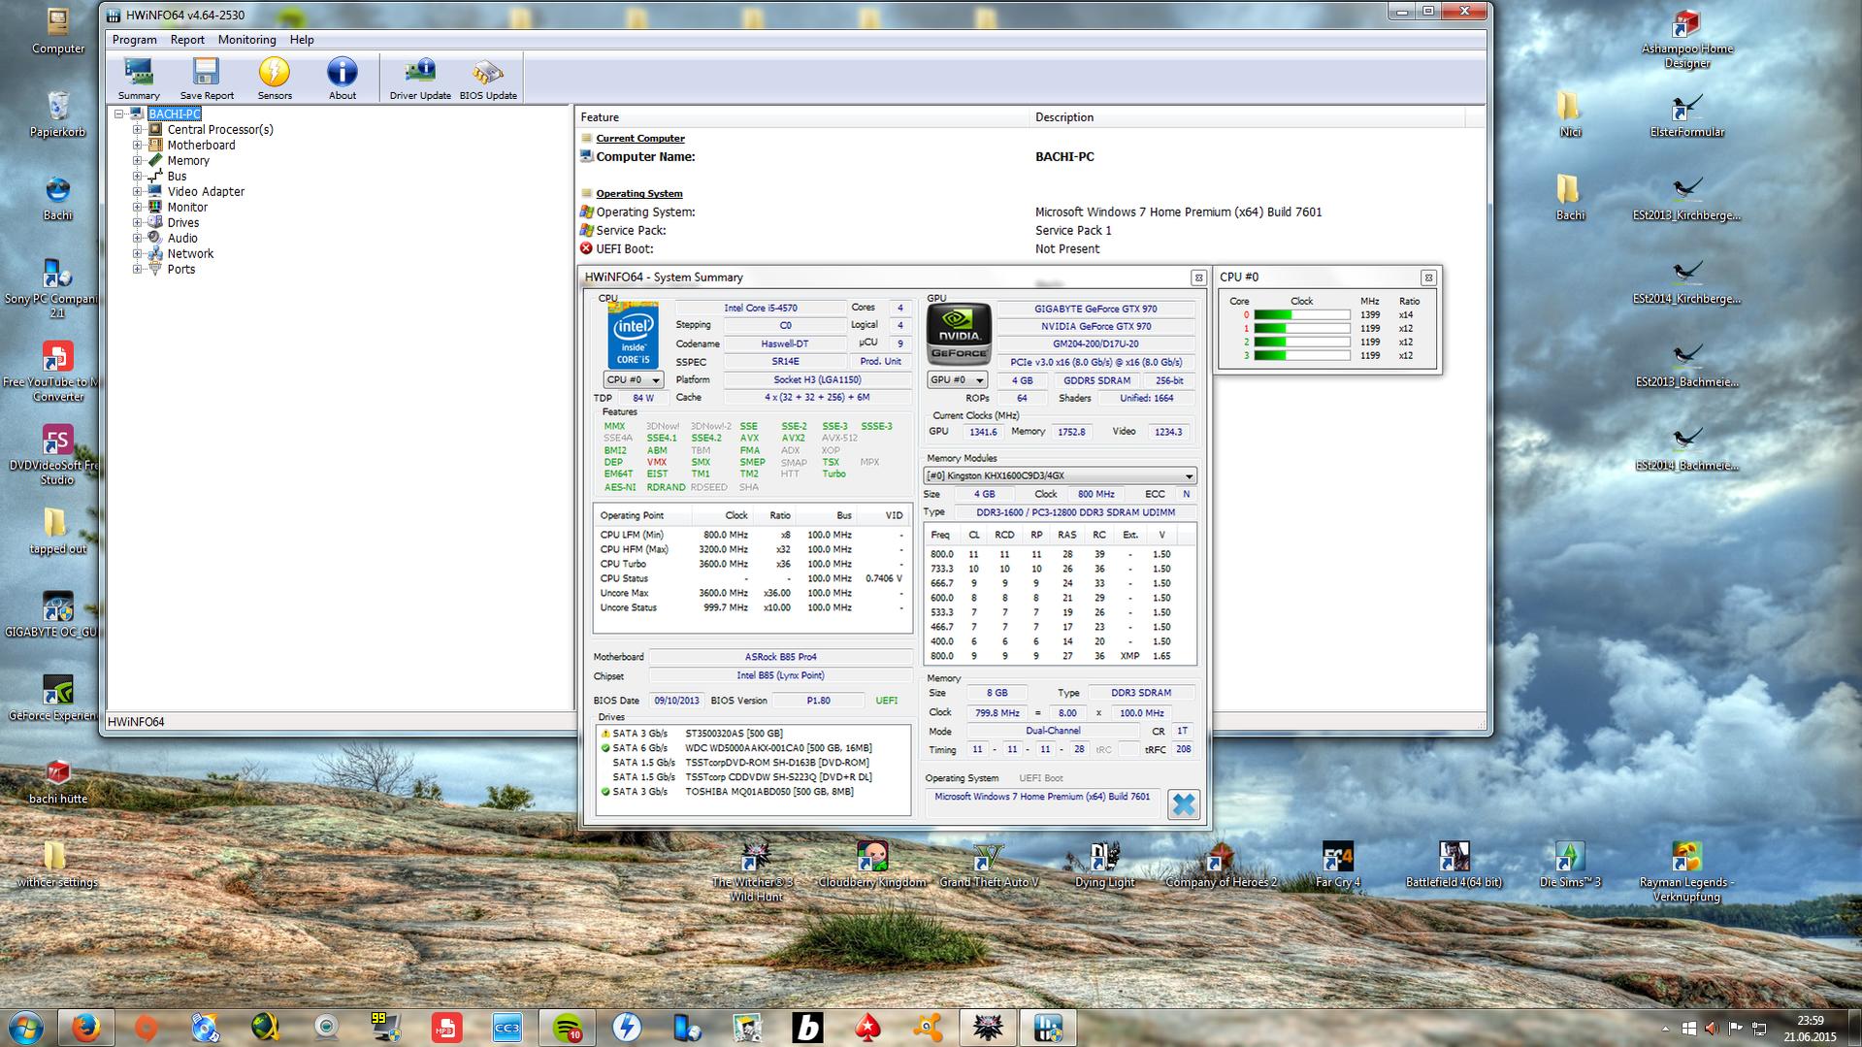Open the Dying Light desktop shortcut
The image size is (1862, 1047).
click(x=1104, y=866)
